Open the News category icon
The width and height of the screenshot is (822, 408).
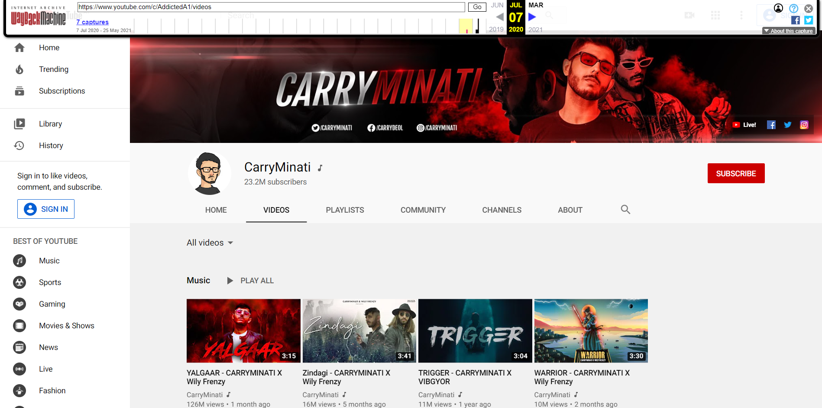pyautogui.click(x=19, y=347)
